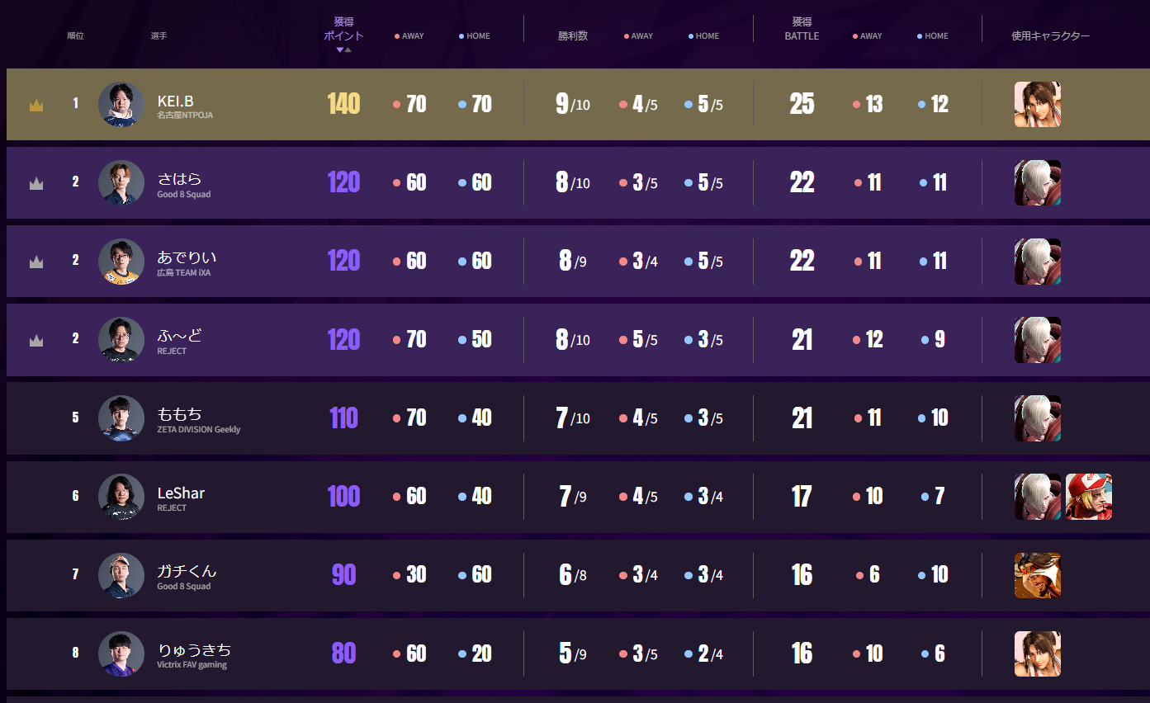Sort by the 獲得 BATTLE column header
The image size is (1150, 703).
(802, 30)
